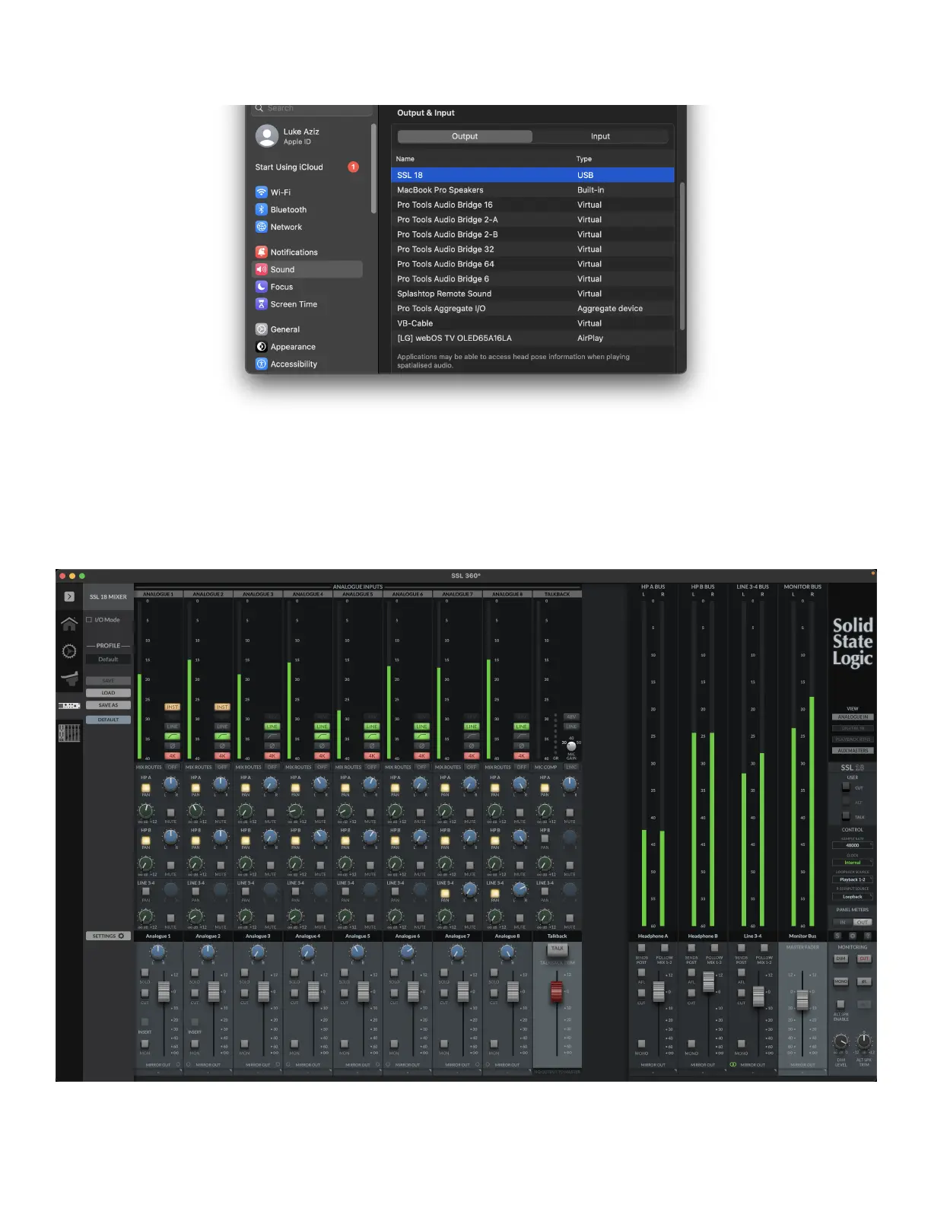Viewport: 931px width, 1205px height.
Task: Open the Sample Rate 48000 dropdown
Action: (853, 845)
